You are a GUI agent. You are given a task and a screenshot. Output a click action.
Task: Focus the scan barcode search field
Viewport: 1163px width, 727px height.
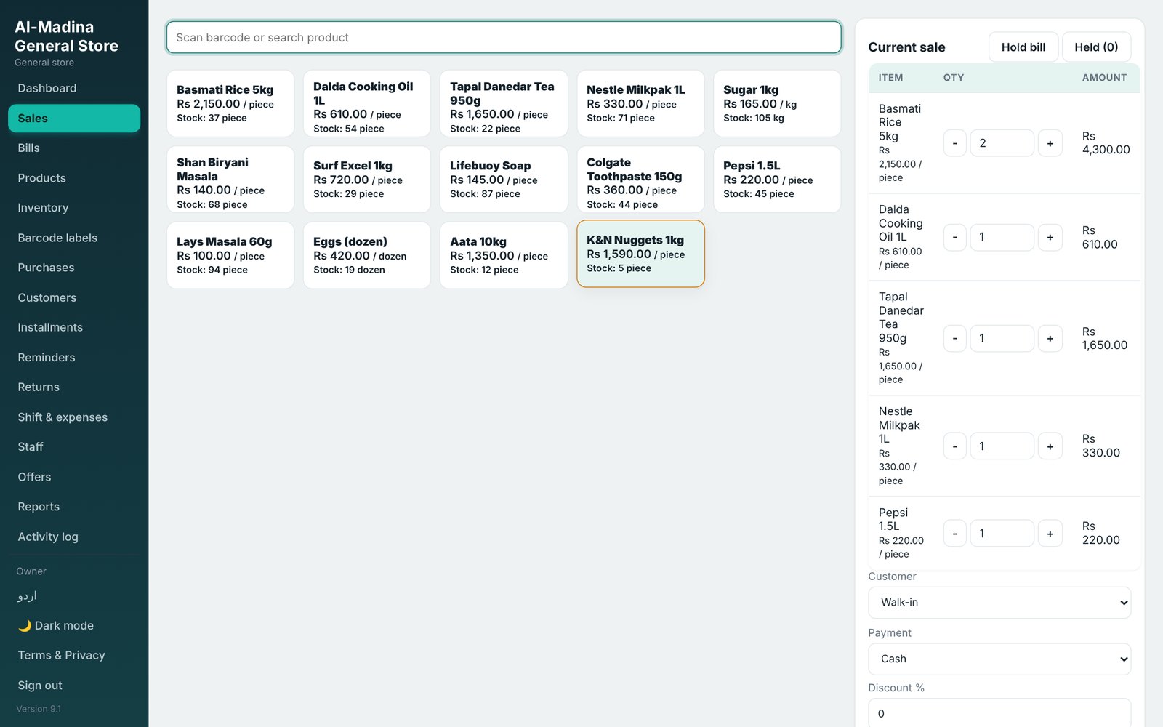click(x=504, y=37)
